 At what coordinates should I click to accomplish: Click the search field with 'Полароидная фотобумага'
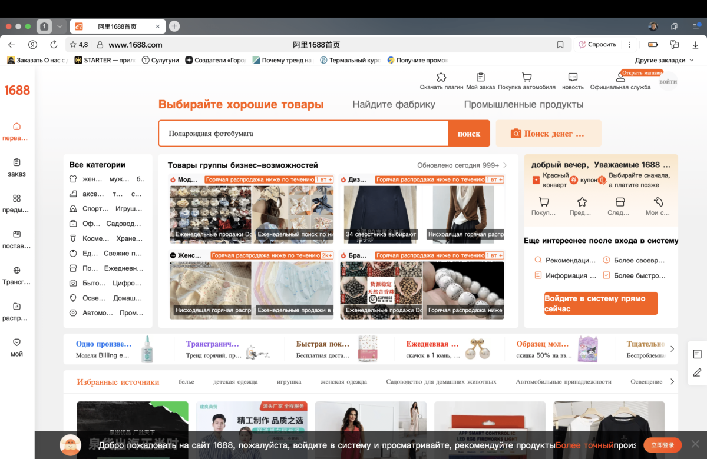[303, 134]
